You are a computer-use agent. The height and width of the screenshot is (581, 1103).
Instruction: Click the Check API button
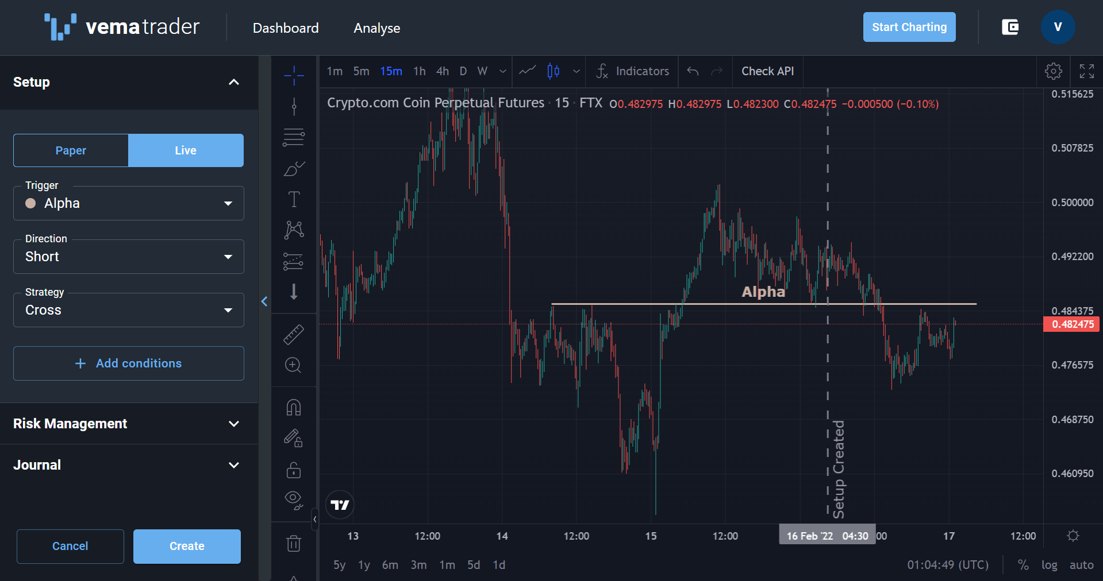pos(767,71)
